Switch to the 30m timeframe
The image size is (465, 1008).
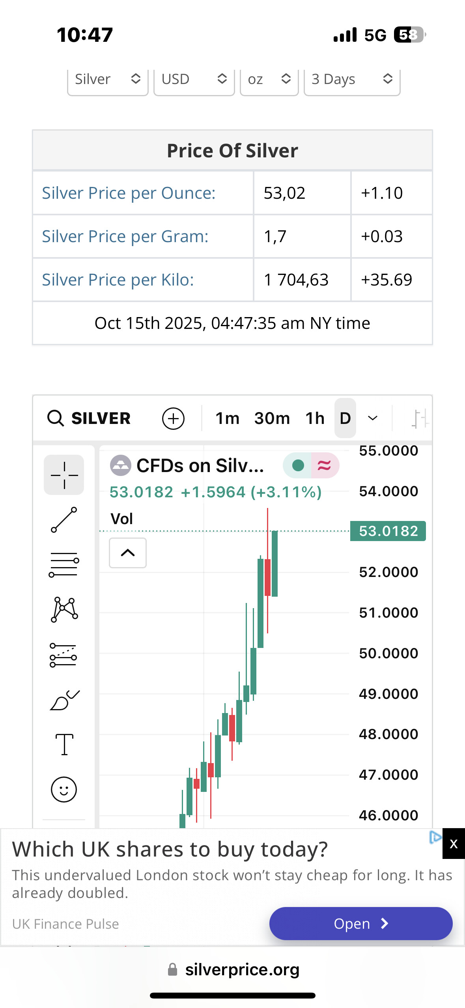[272, 418]
